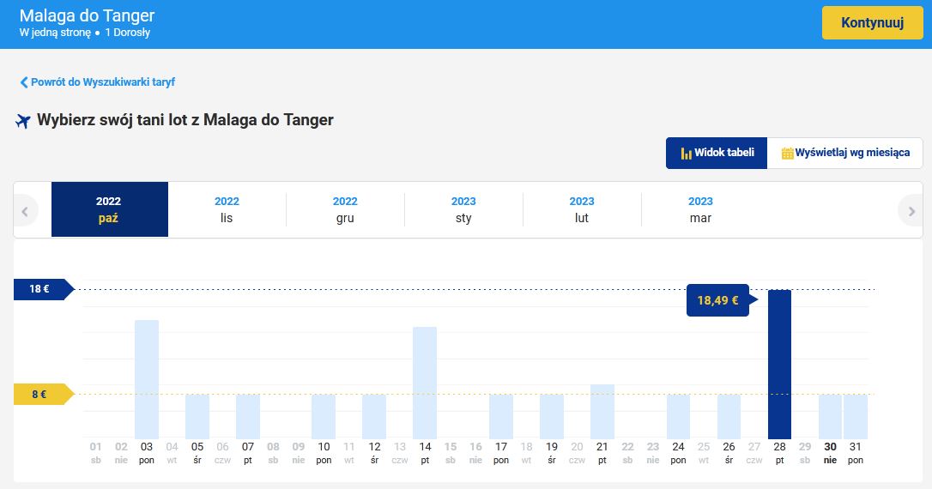Switch to the 2023 lut month tab
The height and width of the screenshot is (489, 932).
tap(582, 210)
